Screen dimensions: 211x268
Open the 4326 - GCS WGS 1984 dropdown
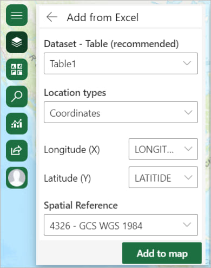click(121, 225)
